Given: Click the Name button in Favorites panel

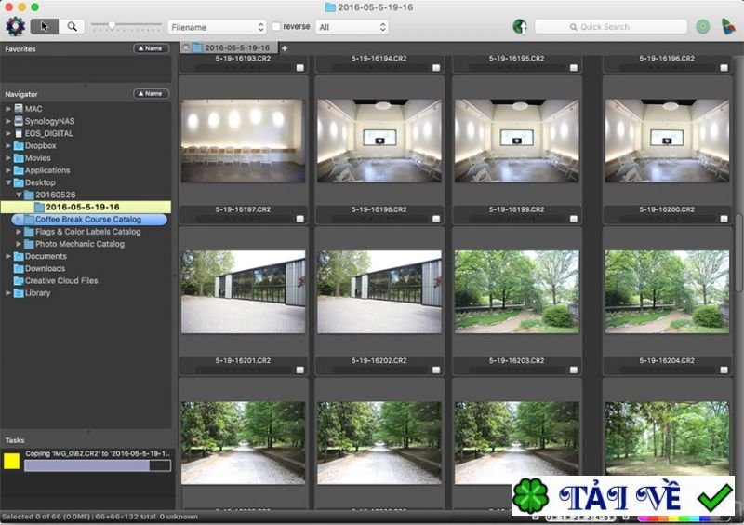Looking at the screenshot, I should point(151,47).
